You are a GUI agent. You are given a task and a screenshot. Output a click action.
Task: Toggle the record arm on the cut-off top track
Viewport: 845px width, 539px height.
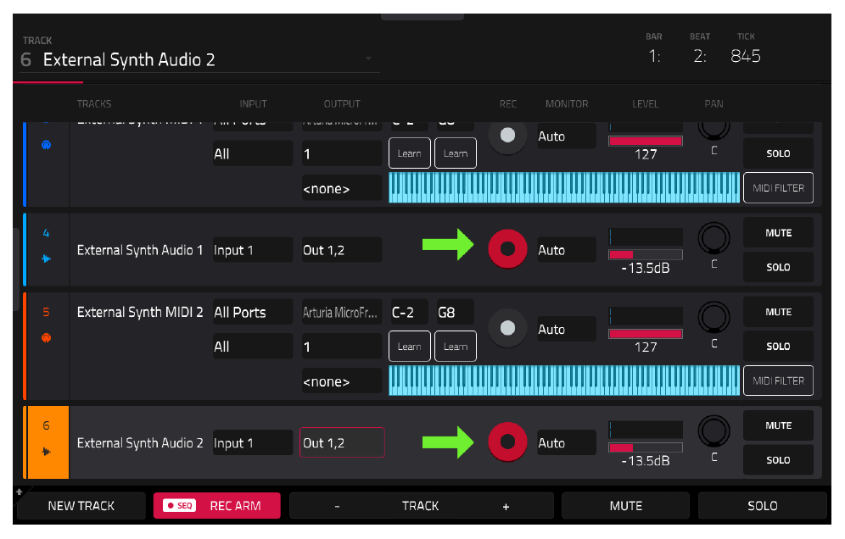pos(507,136)
